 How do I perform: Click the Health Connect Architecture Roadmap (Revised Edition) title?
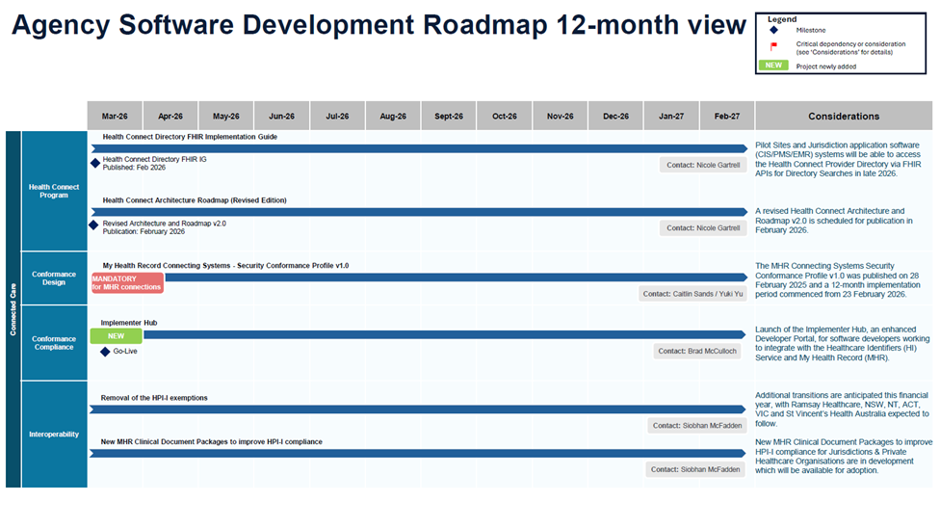coord(195,200)
